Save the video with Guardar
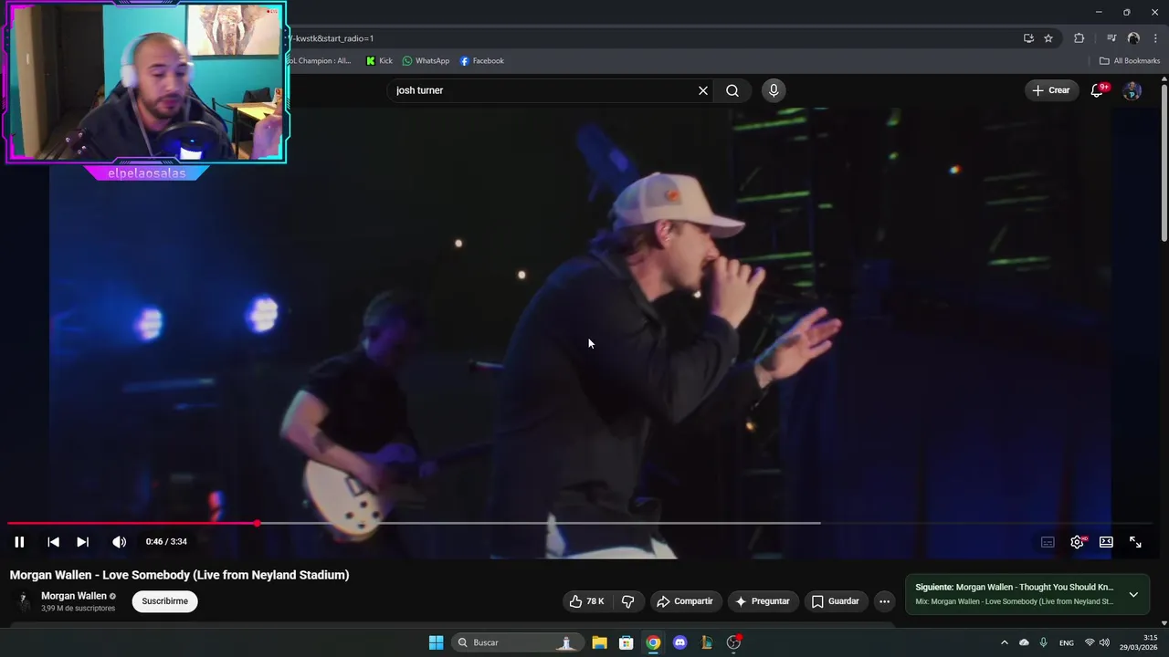The image size is (1169, 657). tap(836, 601)
